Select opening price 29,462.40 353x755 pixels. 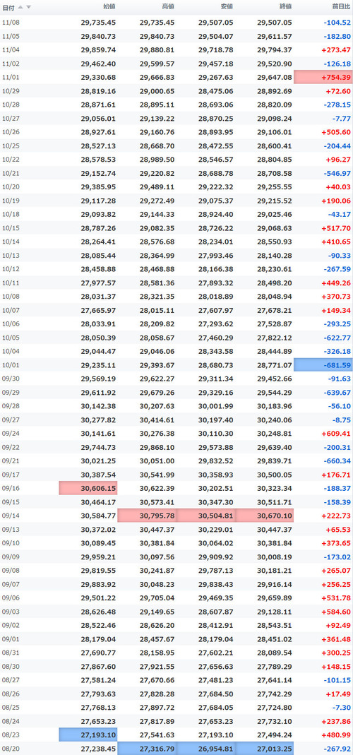click(x=98, y=64)
